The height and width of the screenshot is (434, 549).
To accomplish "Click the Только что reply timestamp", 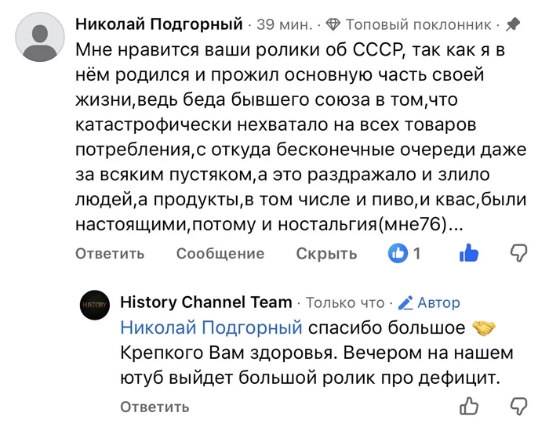I will click(344, 302).
